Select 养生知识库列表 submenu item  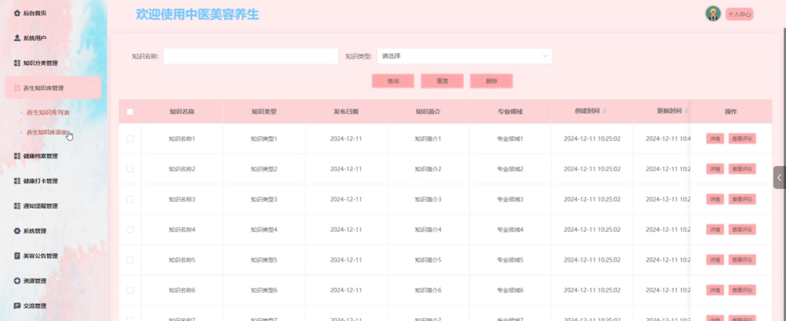[48, 112]
